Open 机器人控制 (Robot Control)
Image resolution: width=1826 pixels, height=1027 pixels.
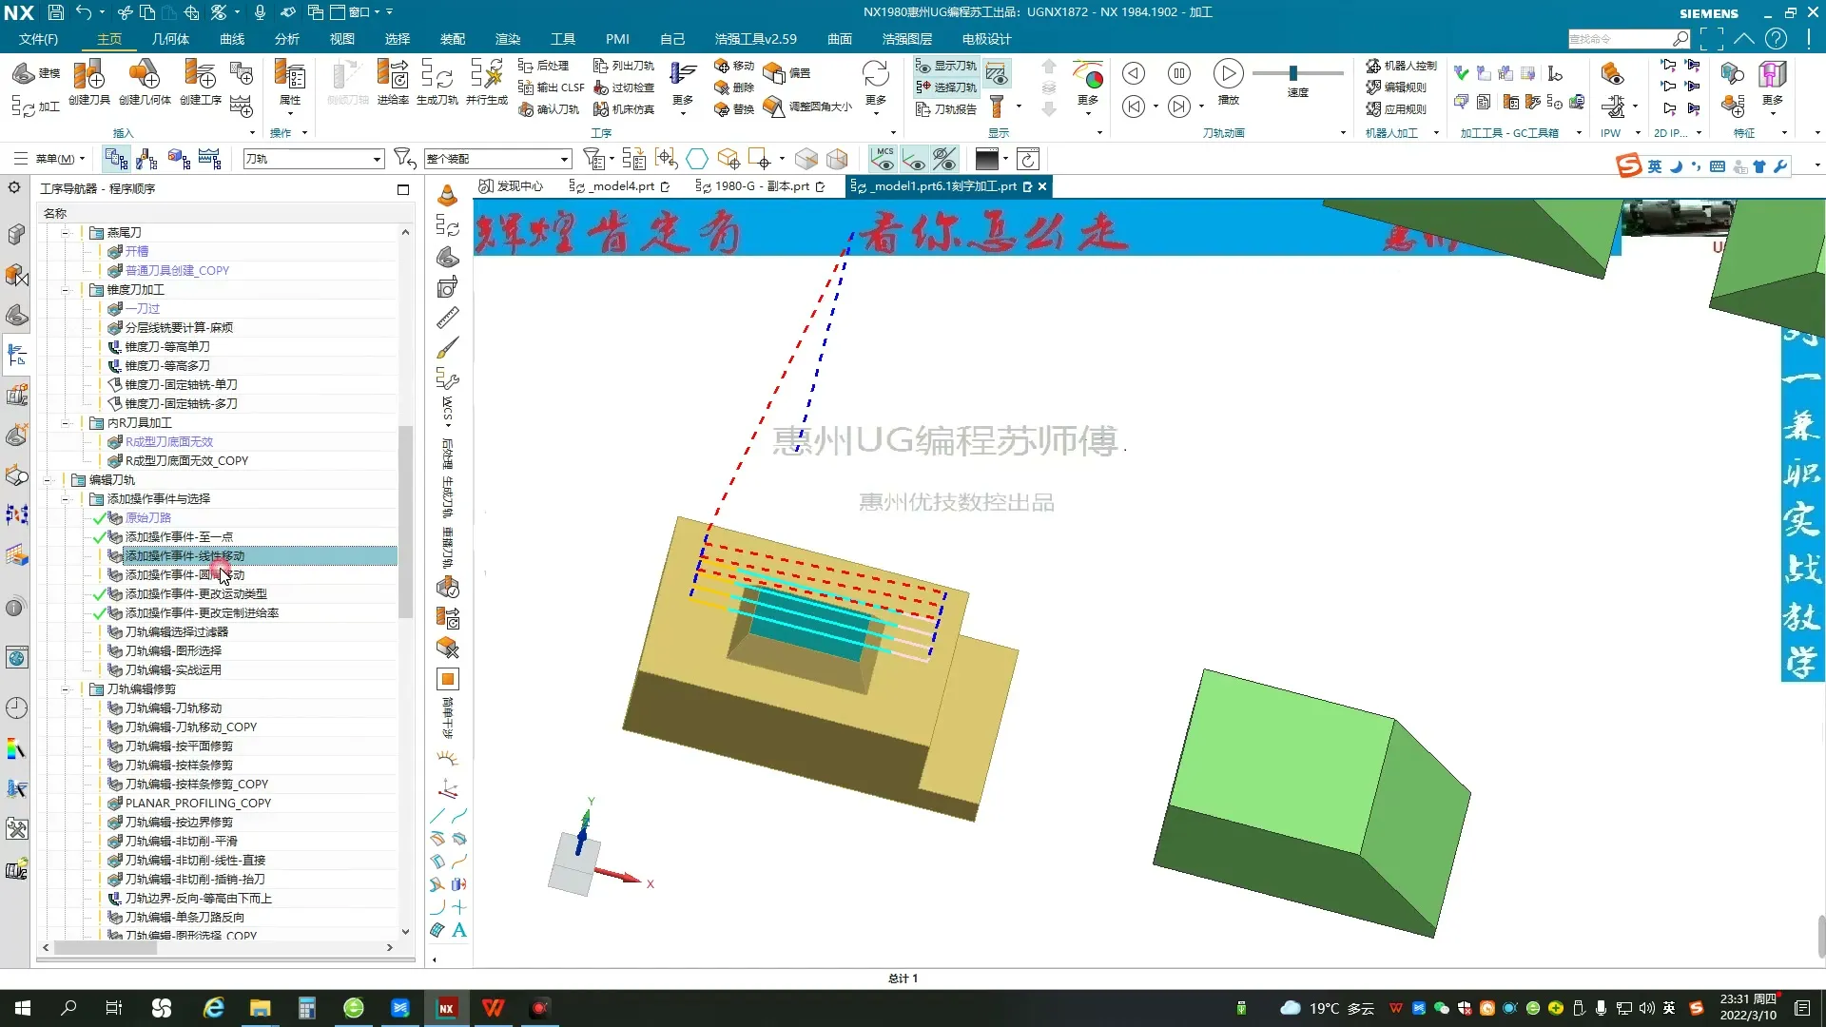coord(1398,66)
